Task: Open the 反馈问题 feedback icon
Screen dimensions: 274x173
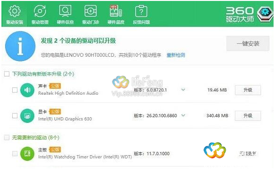Action: [x=141, y=11]
